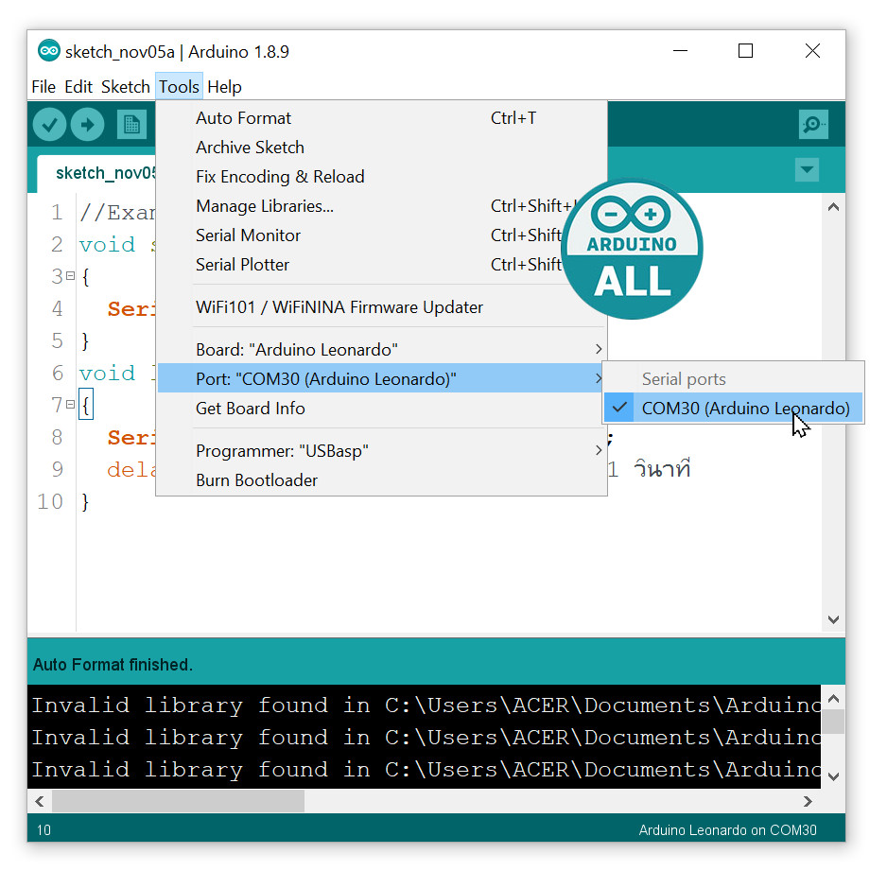Choose Get Board Info

click(x=381, y=409)
